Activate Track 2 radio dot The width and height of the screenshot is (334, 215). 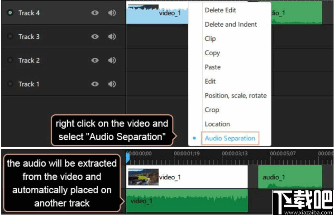tap(10, 60)
